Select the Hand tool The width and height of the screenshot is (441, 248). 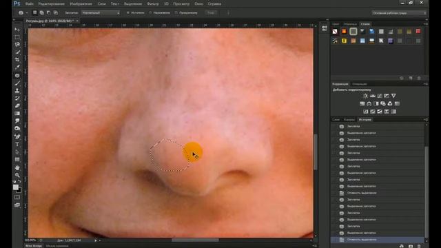[17, 167]
